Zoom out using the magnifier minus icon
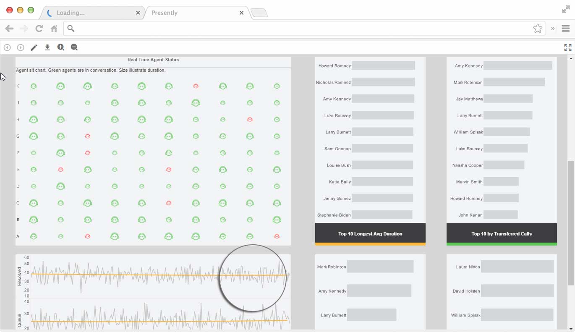This screenshot has height=332, width=575. click(74, 47)
